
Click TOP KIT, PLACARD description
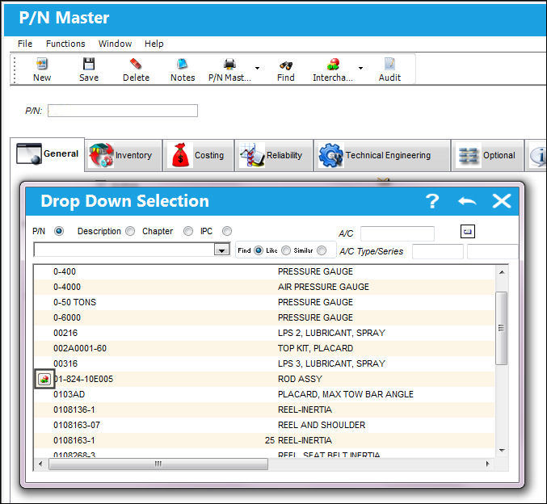coord(315,348)
